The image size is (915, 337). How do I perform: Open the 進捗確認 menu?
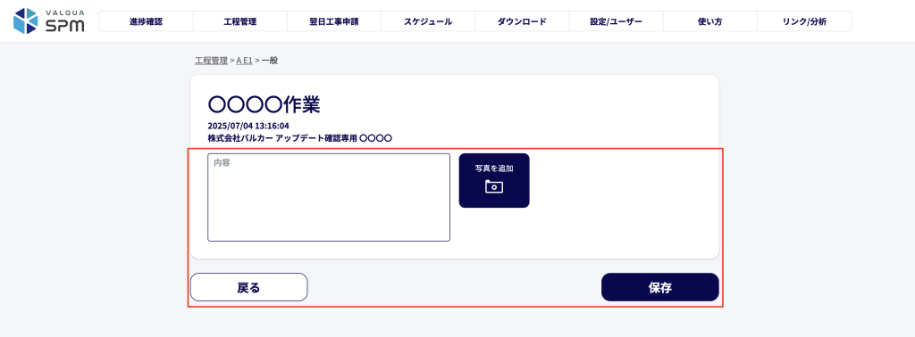pos(146,21)
